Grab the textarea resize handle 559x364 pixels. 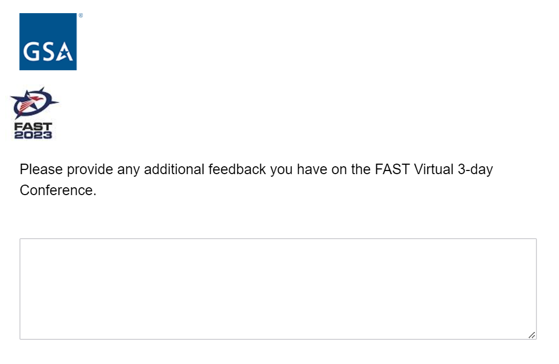tap(532, 335)
